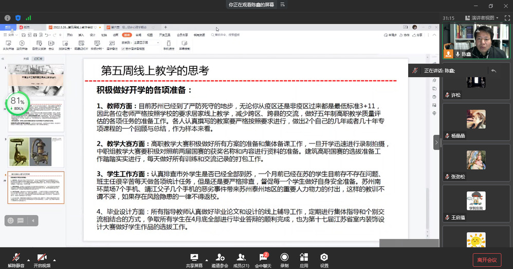Click the 从头开始 slideshow button
This screenshot has height=269, width=513.
click(8, 46)
